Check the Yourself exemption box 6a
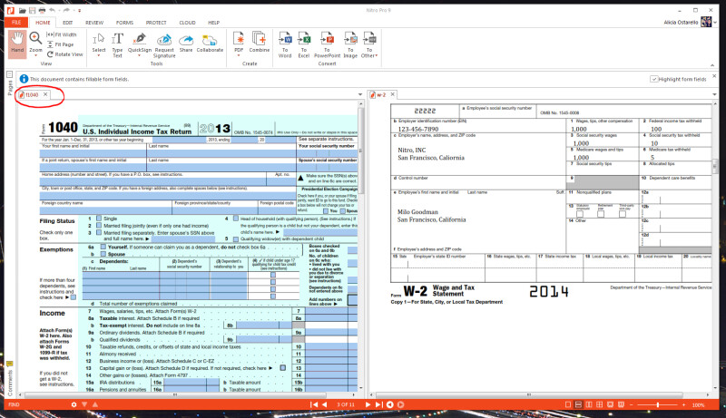Viewport: 726px width, 418px height. coord(103,247)
